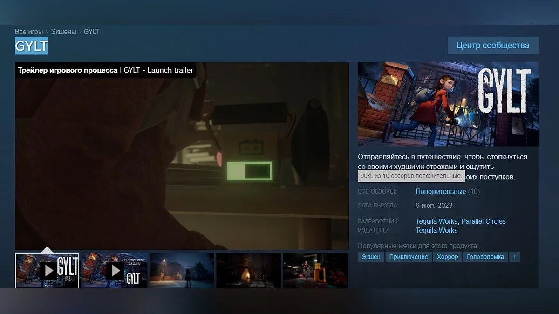Image resolution: width=559 pixels, height=314 pixels.
Task: Click the 'Дата выхода:' label
Action: pyautogui.click(x=378, y=206)
